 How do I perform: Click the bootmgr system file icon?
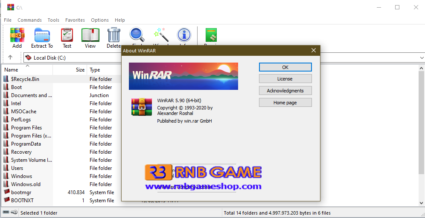(x=6, y=192)
